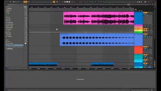Toggle the red track's activator
Screen dimensions: 161x91
(145, 47)
